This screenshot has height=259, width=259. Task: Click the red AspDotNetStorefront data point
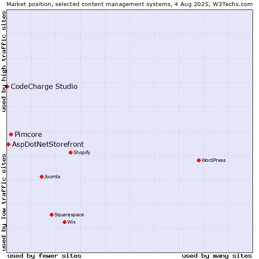(x=9, y=145)
